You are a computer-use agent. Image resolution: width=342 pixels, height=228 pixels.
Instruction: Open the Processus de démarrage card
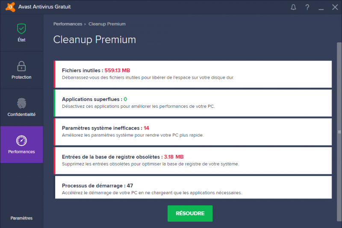[x=193, y=187]
